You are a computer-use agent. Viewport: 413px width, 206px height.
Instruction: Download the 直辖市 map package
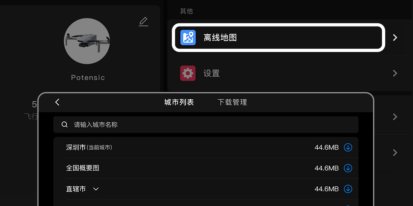(348, 189)
